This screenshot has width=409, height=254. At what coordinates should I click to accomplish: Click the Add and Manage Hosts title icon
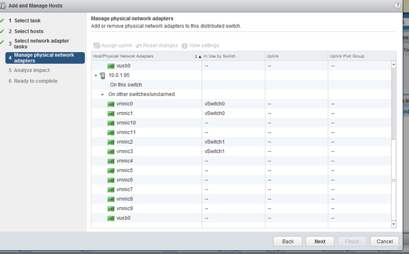tap(3, 6)
